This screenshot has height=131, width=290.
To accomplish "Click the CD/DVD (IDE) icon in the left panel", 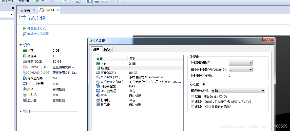I will pos(25,67).
